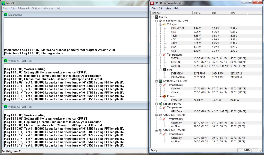The width and height of the screenshot is (264, 155).
Task: Open the Prime95 Edit menu
Action: 13,8
